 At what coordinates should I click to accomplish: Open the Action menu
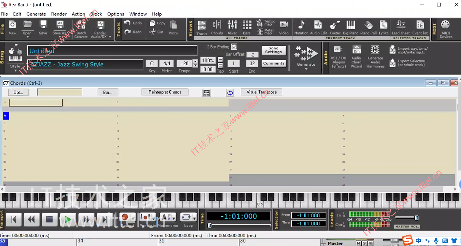coord(78,14)
